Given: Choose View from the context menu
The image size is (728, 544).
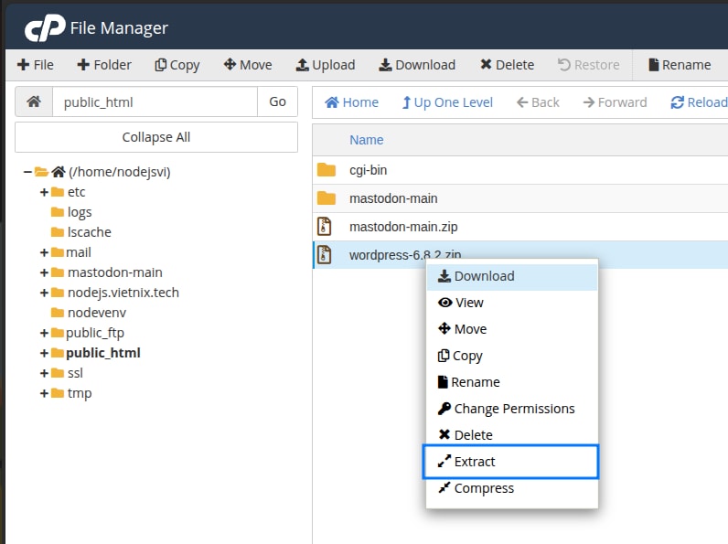Looking at the screenshot, I should click(x=511, y=303).
